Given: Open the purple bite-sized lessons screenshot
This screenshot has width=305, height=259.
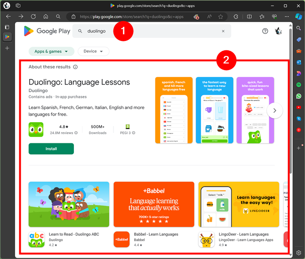Looking at the screenshot, I should point(255,110).
